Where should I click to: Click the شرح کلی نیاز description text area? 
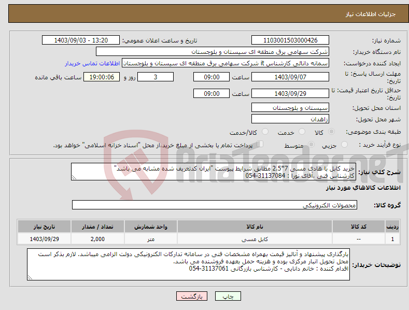coord(214,172)
